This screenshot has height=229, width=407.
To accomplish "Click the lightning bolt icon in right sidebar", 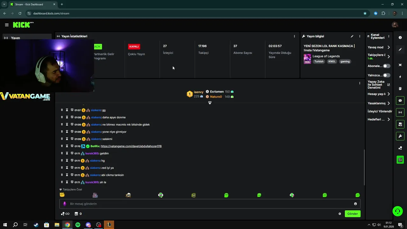I will [400, 77].
